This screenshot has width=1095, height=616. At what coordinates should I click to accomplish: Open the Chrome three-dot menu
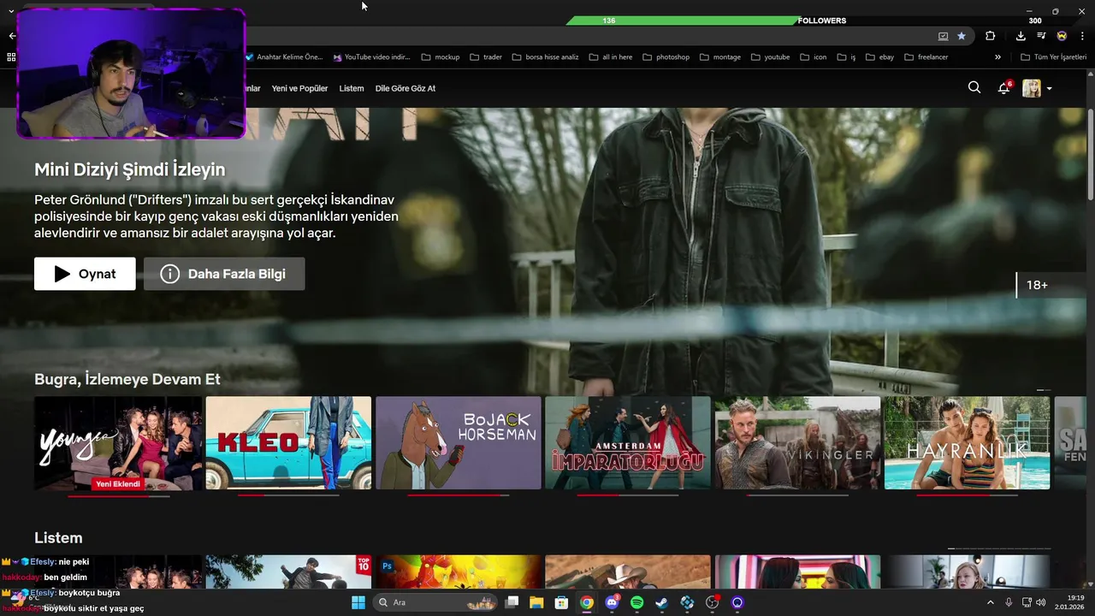[x=1082, y=36]
